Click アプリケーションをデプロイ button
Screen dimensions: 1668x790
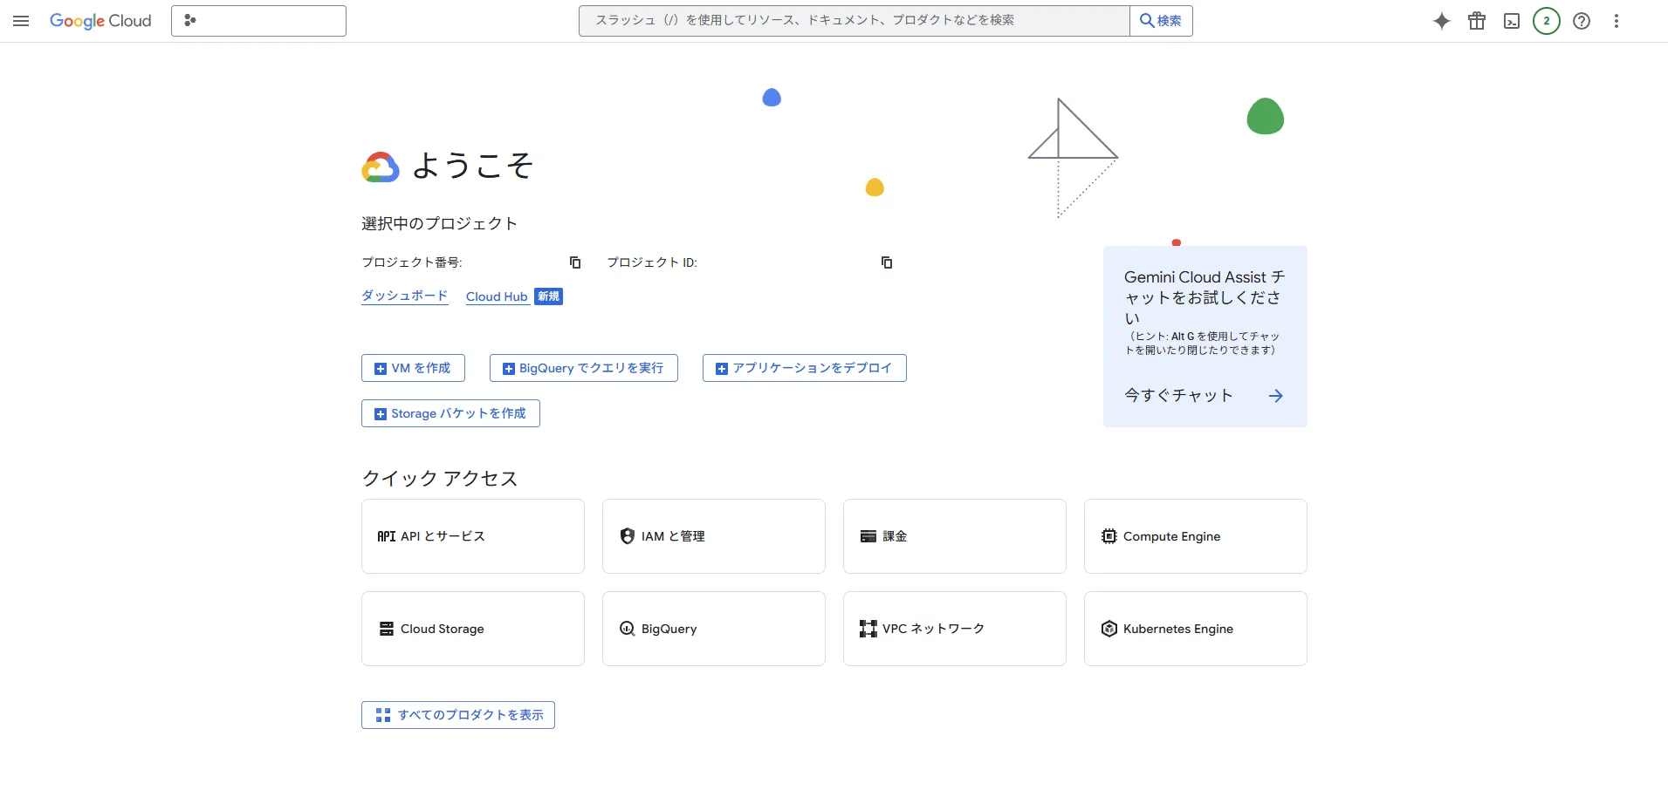point(805,368)
